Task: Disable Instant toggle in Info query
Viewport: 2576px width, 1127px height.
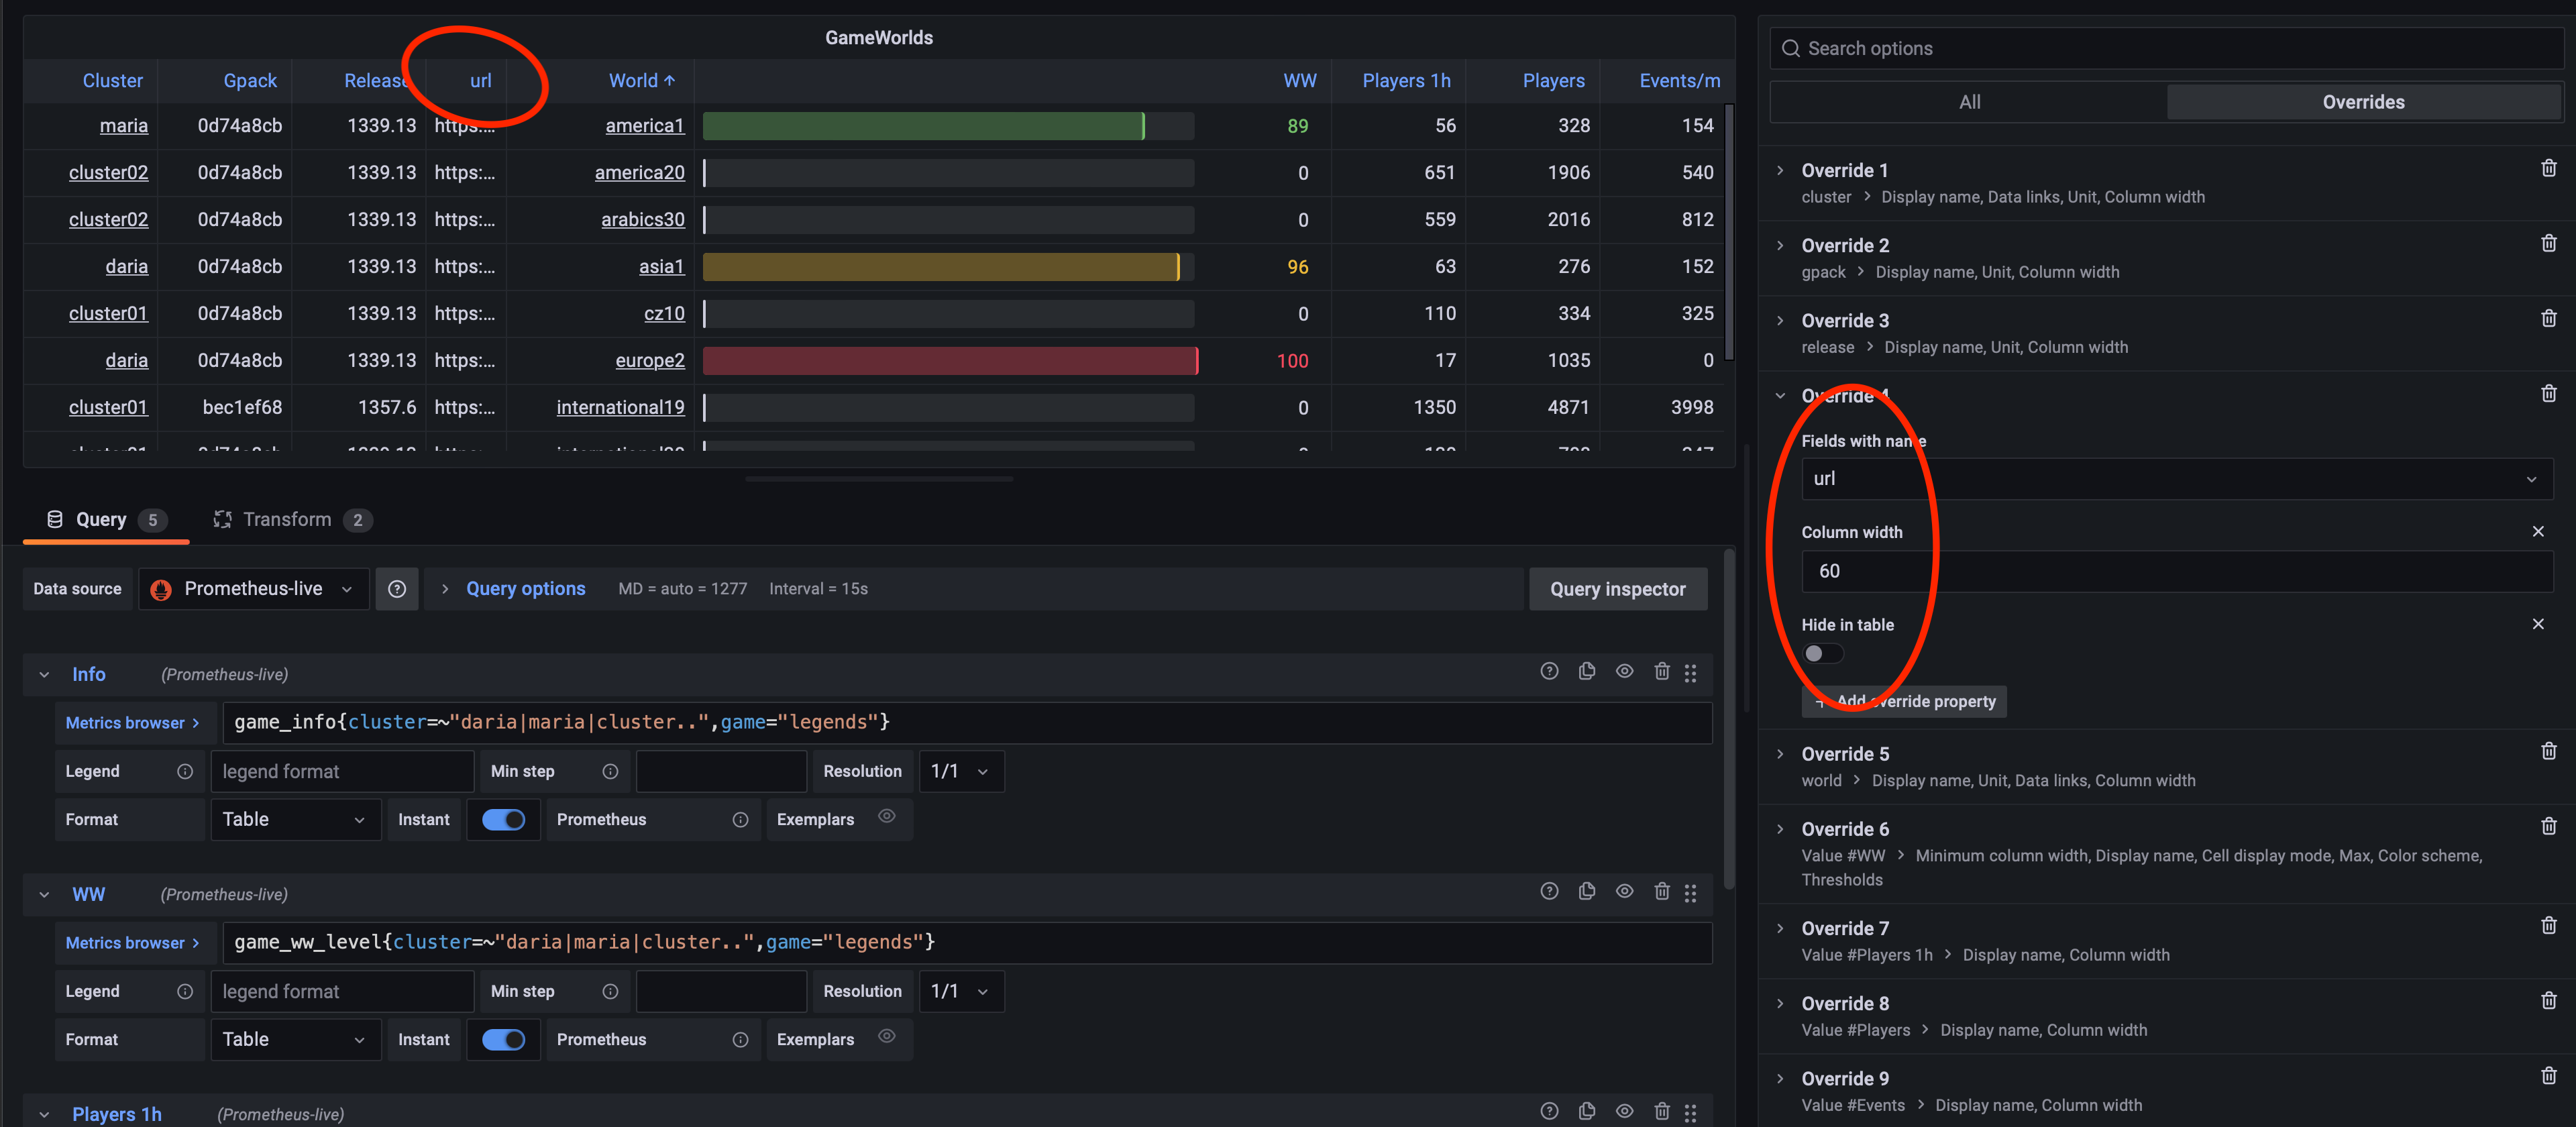Action: (x=503, y=820)
